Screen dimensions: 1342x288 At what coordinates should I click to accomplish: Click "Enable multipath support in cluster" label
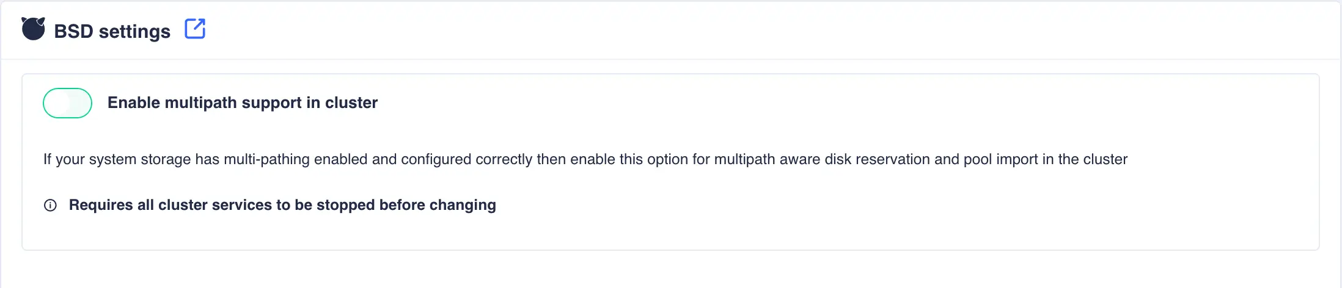point(242,103)
